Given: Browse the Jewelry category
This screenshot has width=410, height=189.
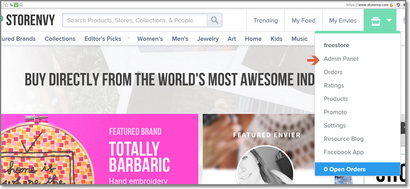Looking at the screenshot, I should pos(208,39).
